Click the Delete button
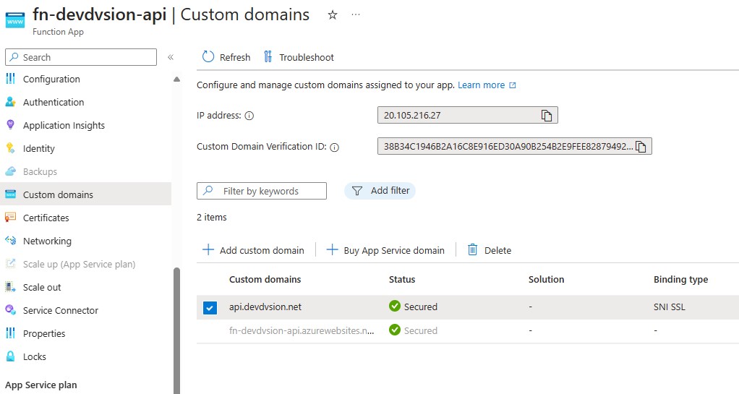Viewport: 739px width, 394px height. 490,250
